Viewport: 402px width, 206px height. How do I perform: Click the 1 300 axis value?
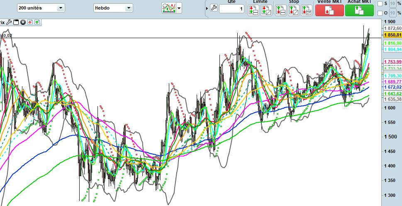tap(390, 195)
